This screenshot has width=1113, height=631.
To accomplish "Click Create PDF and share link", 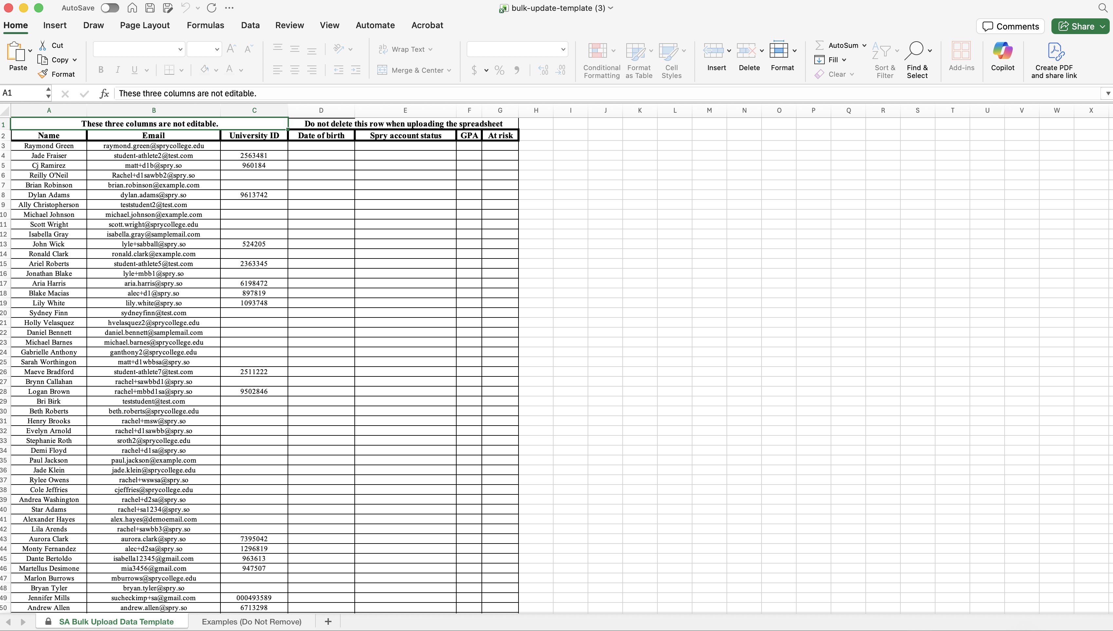I will click(1054, 60).
